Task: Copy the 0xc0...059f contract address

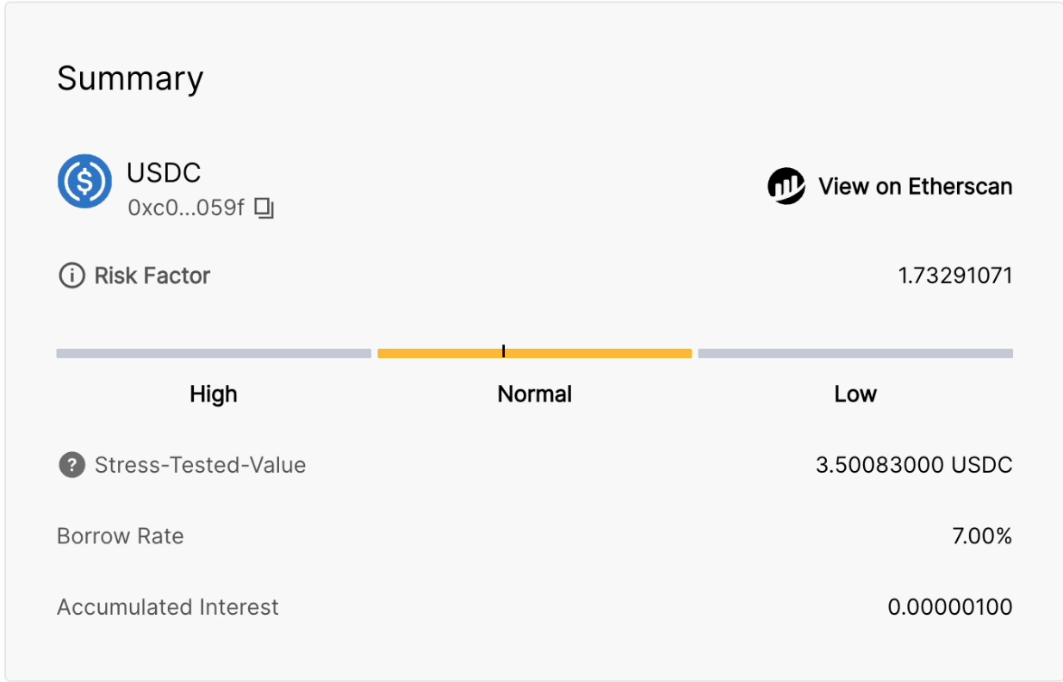Action: tap(264, 208)
